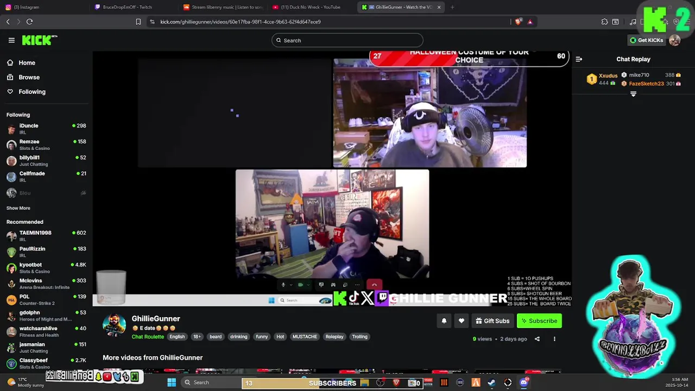Click the Gift Subs button
The height and width of the screenshot is (391, 695).
(x=492, y=321)
